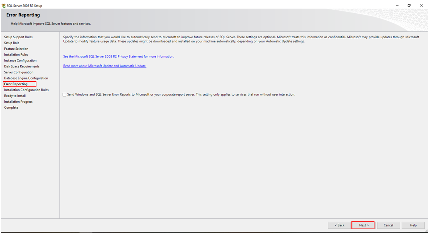The height and width of the screenshot is (233, 430).
Task: Select the Database Engine Configuration step
Action: coord(26,78)
